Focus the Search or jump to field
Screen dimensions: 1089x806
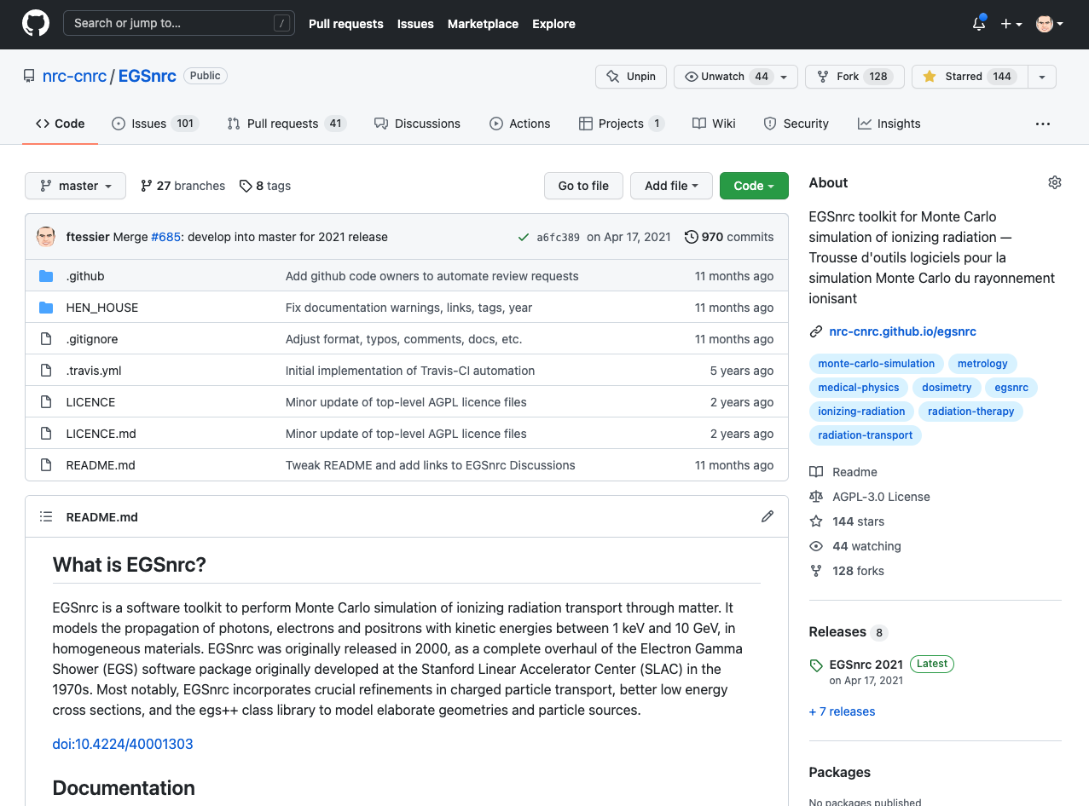tap(178, 23)
